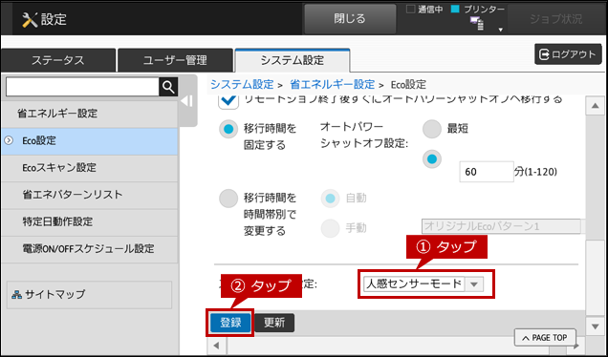
Task: Select 手動 radio button
Action: click(331, 228)
